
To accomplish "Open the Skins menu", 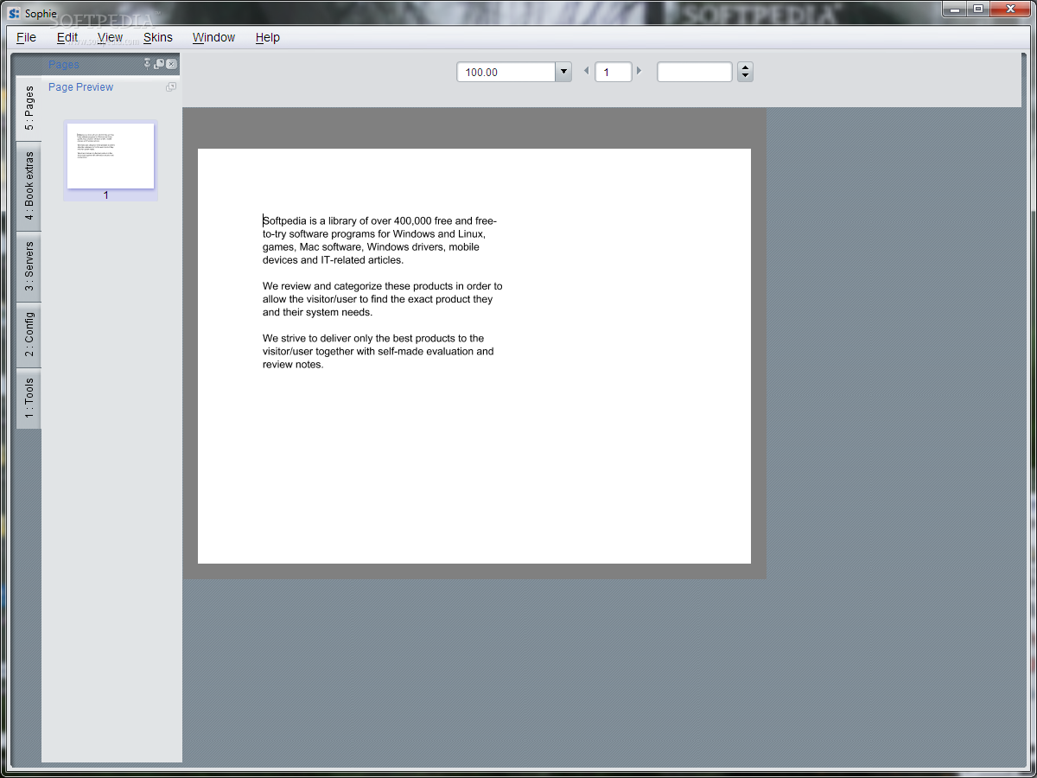I will coord(158,37).
